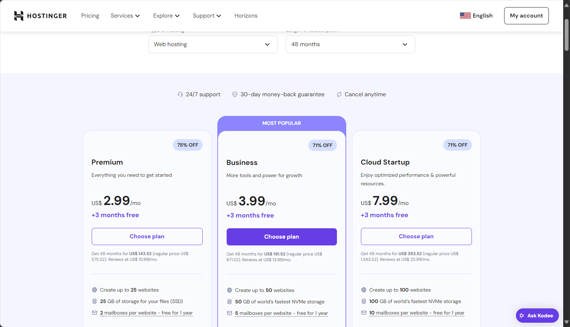This screenshot has height=327, width=570.
Task: Click 'Everything you need to get started' text
Action: tap(132, 175)
